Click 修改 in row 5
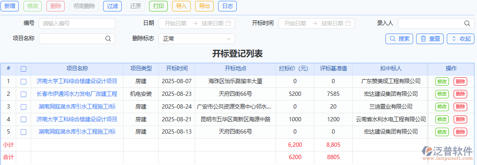 click(442, 132)
